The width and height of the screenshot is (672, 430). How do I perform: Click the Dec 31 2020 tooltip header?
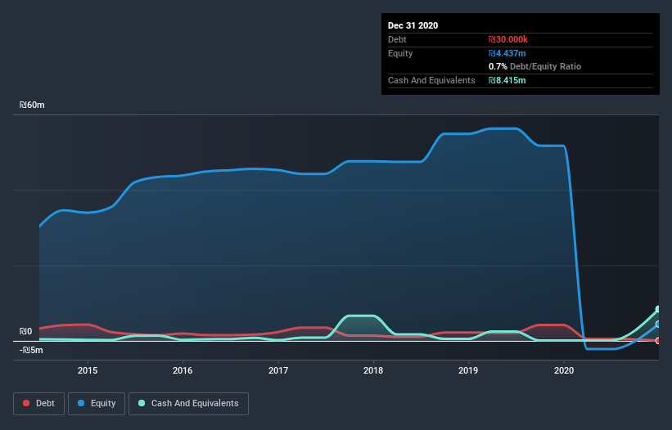413,25
